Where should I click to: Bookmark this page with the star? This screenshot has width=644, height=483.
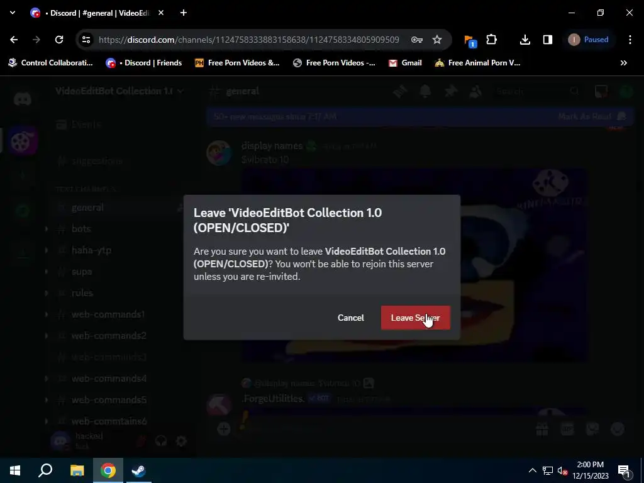click(437, 40)
